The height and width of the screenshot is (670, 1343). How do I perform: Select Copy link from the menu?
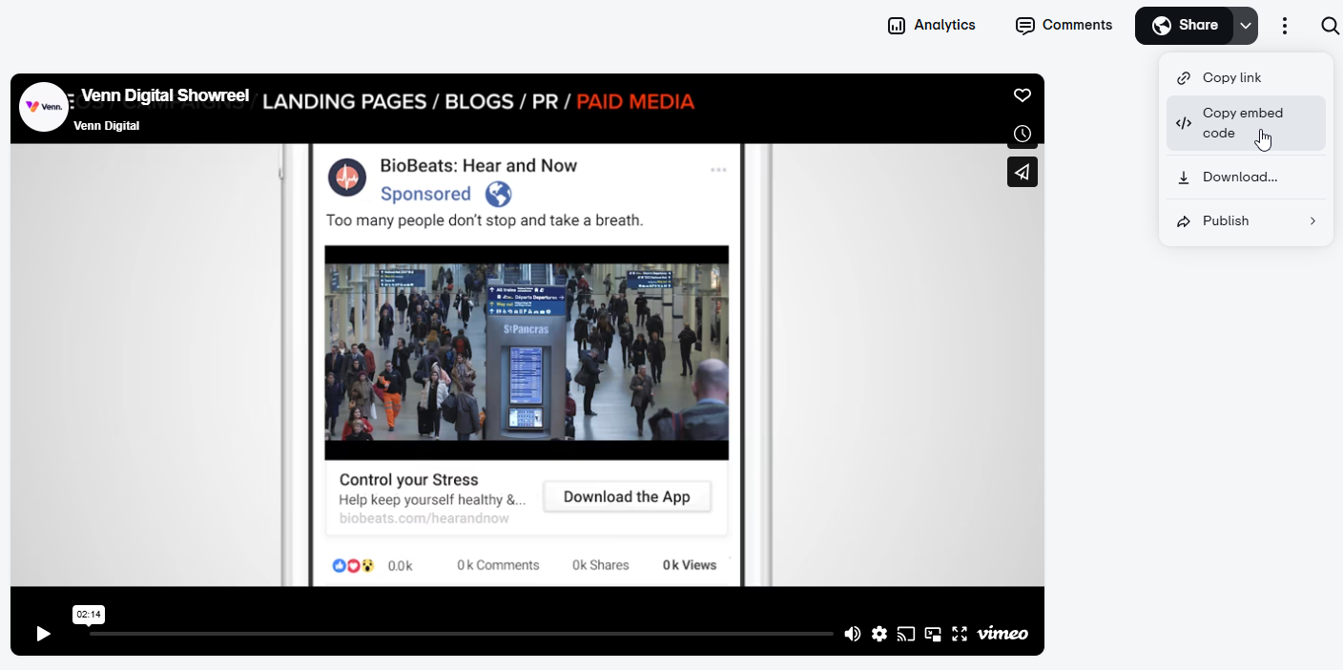tap(1246, 77)
